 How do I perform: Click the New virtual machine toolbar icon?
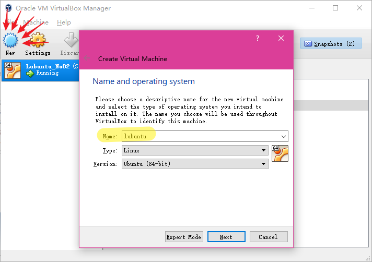click(10, 41)
